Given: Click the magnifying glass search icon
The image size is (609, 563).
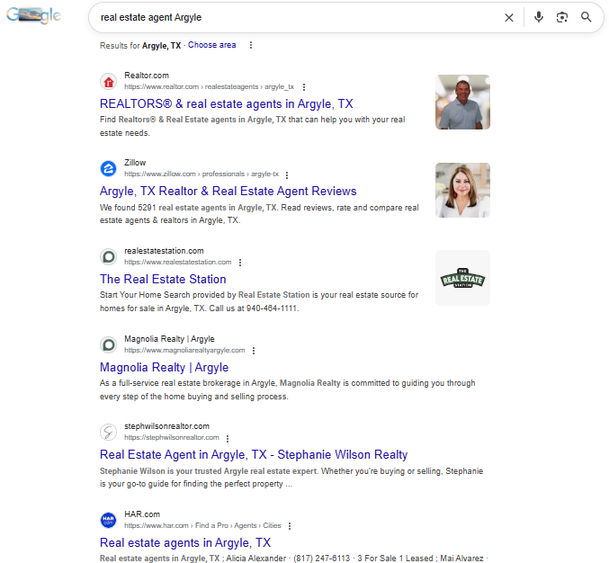Looking at the screenshot, I should [x=587, y=17].
